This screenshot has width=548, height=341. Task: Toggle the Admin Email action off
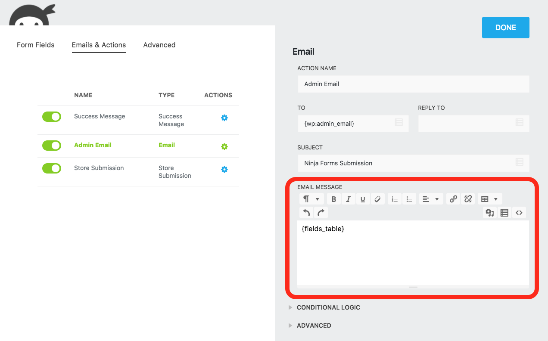[51, 146]
